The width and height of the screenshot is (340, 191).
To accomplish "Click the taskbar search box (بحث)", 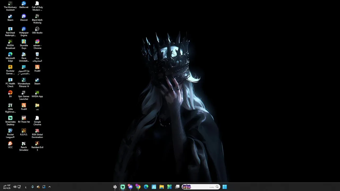I will click(201, 187).
